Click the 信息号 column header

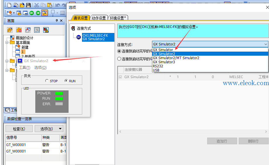(x=23, y=137)
